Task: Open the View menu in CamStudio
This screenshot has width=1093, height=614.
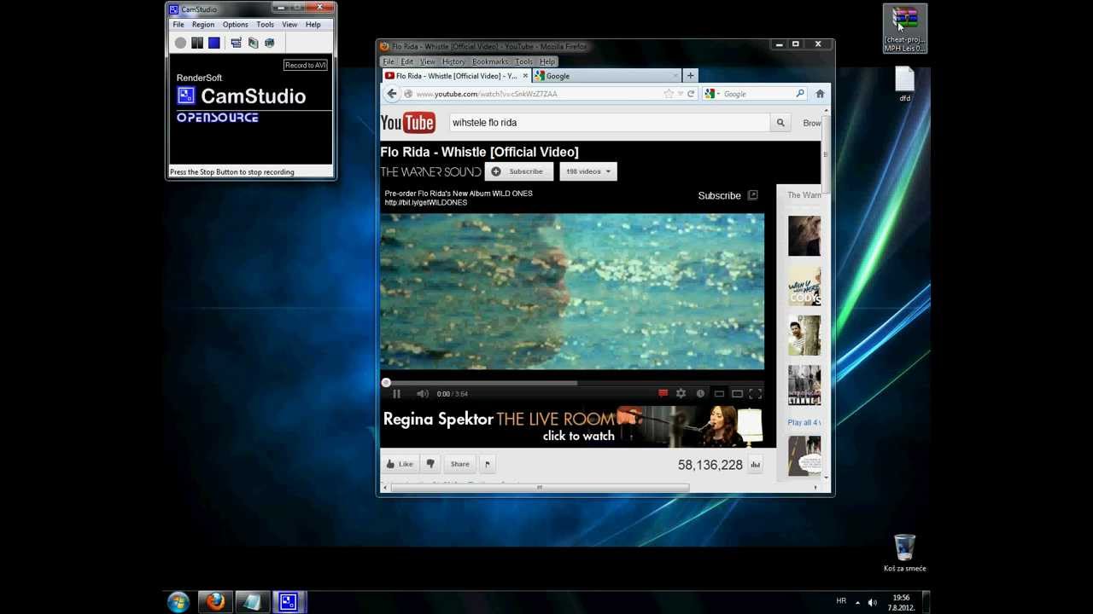Action: click(x=289, y=25)
